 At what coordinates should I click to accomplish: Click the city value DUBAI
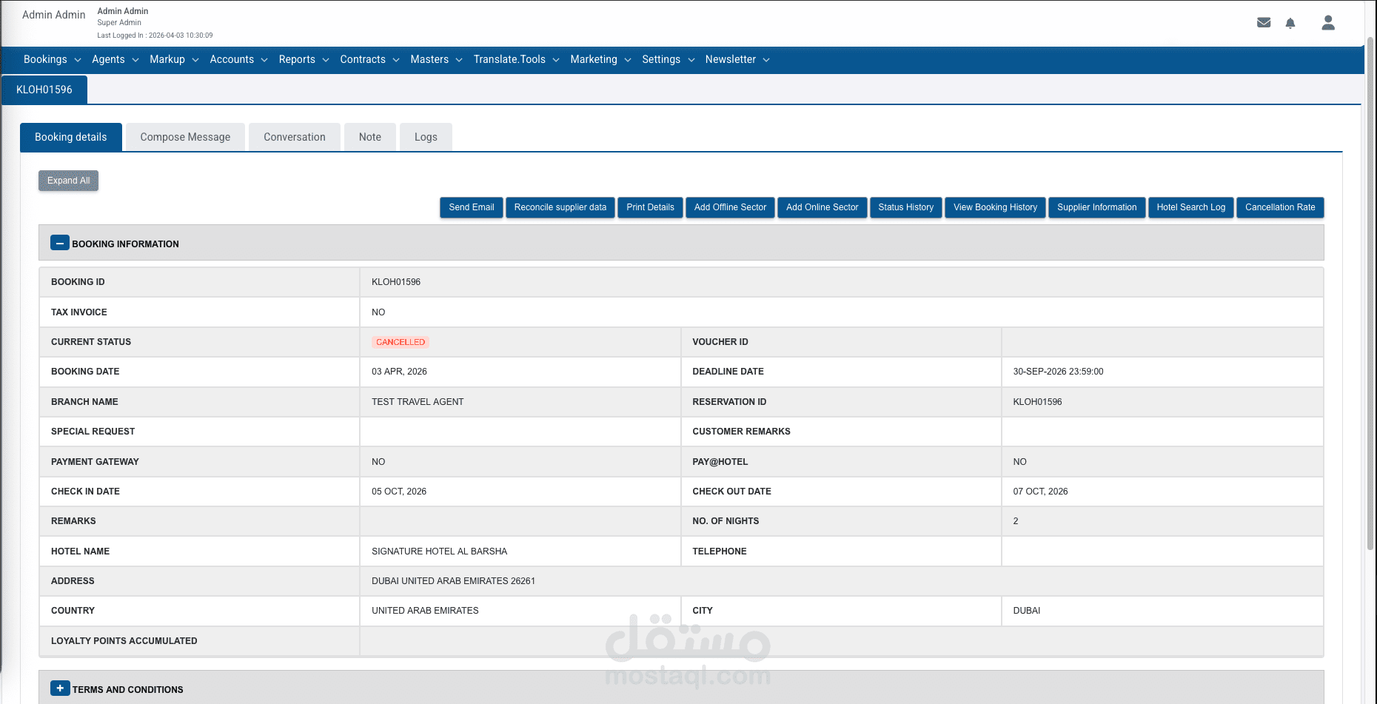(x=1026, y=611)
